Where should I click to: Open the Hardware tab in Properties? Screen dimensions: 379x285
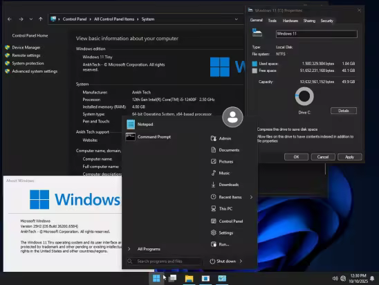pos(290,21)
